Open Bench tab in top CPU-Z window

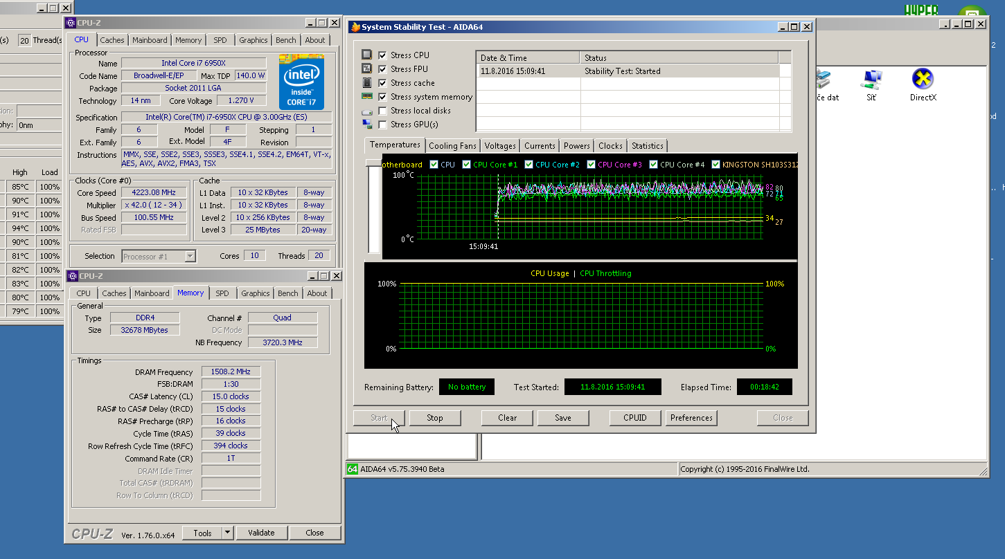[286, 40]
